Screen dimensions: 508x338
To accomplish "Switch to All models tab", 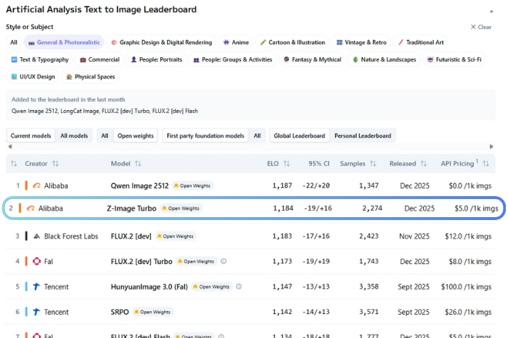I will 74,136.
